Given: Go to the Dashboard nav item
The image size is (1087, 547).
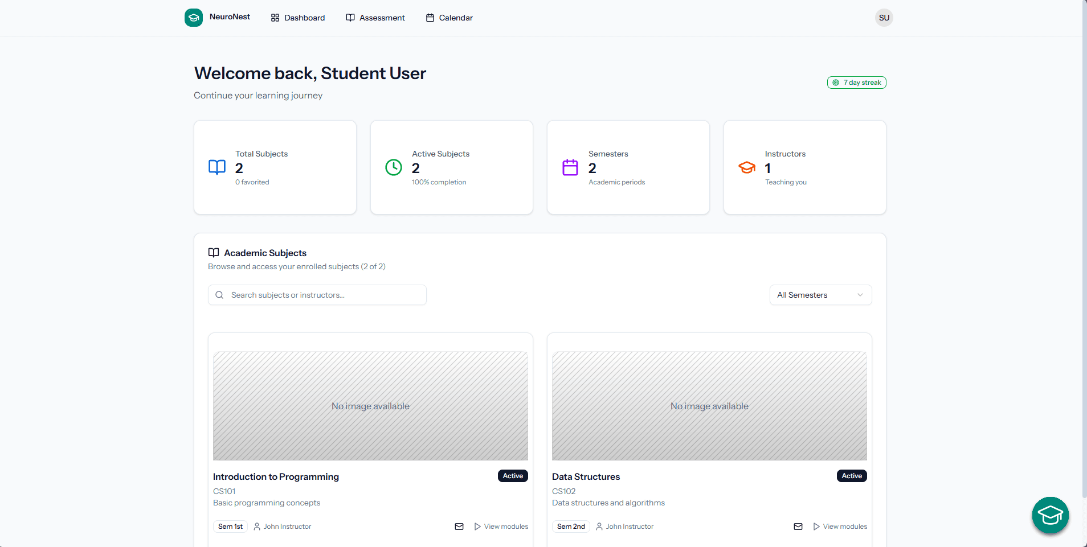Looking at the screenshot, I should coord(298,18).
